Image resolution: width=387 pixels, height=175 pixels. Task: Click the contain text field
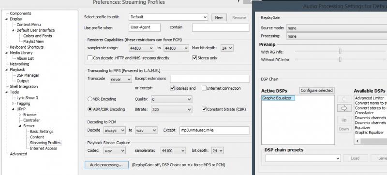(x=221, y=27)
